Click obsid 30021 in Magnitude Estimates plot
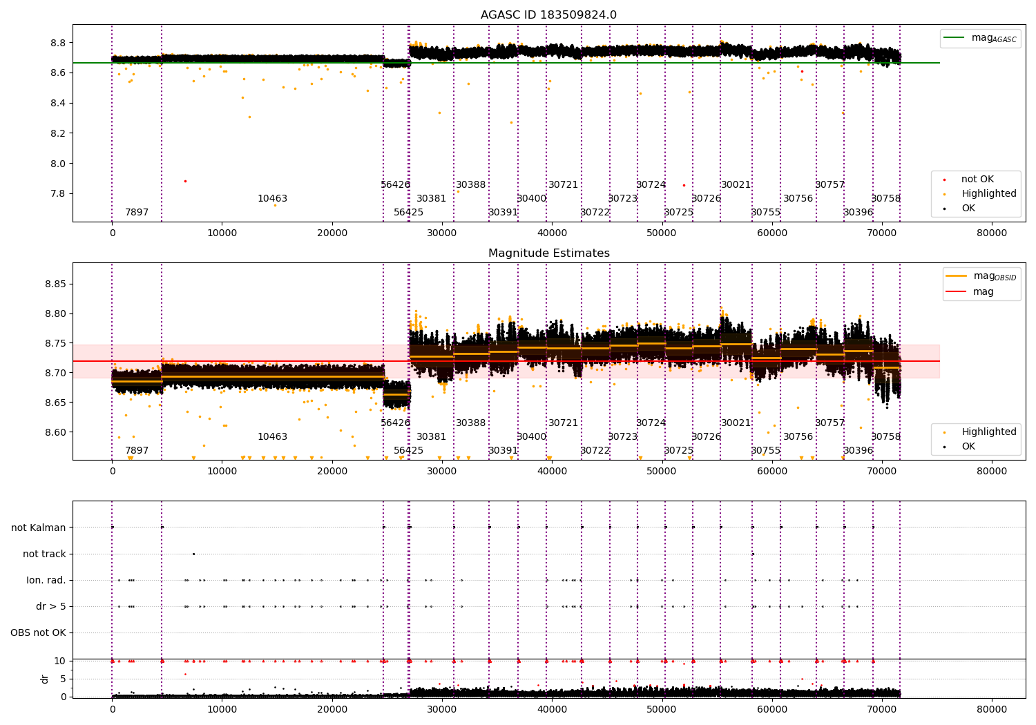The width and height of the screenshot is (1036, 725). tap(736, 423)
